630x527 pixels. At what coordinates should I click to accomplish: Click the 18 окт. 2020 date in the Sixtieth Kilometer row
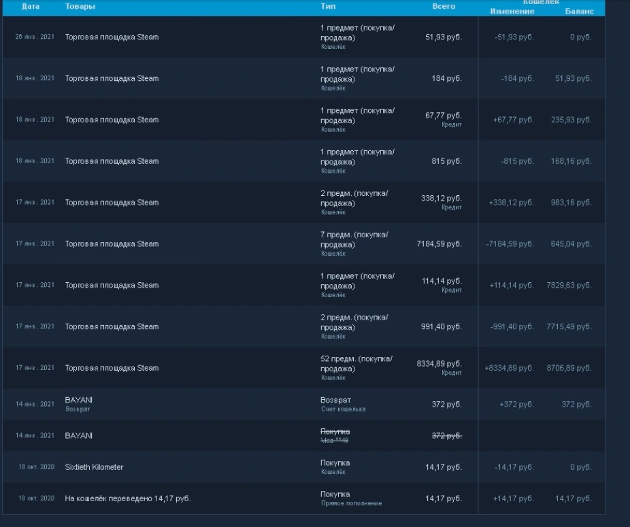pyautogui.click(x=36, y=466)
